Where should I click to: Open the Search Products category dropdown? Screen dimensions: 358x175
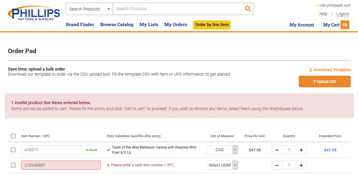coord(89,9)
